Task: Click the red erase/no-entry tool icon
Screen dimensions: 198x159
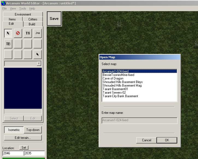Action: [x=18, y=33]
